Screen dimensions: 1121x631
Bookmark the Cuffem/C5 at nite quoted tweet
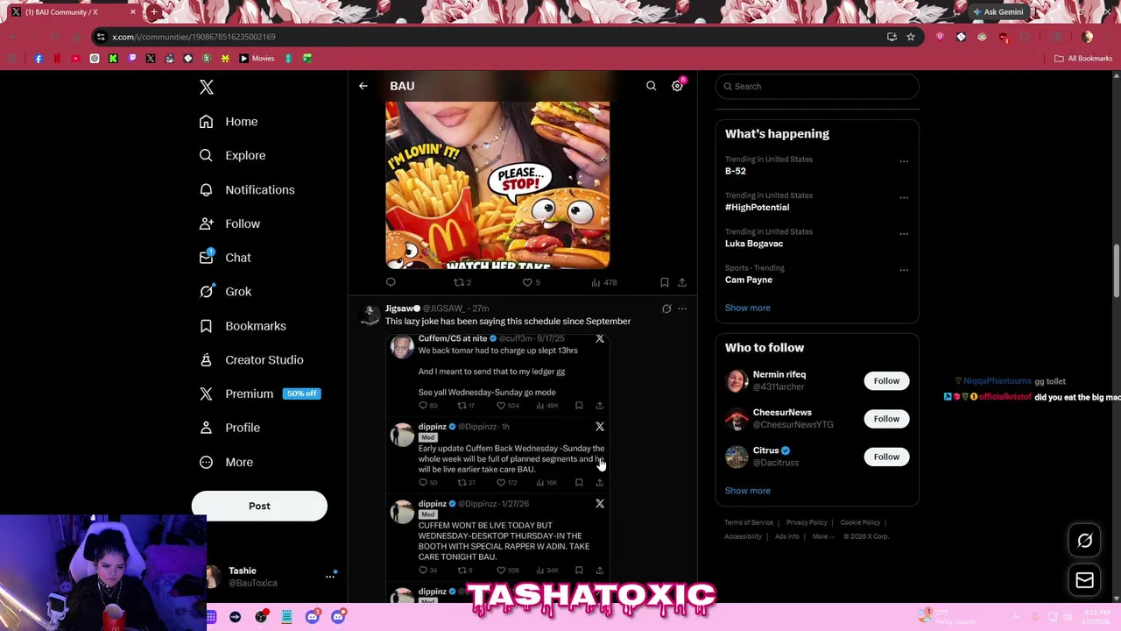(x=579, y=406)
